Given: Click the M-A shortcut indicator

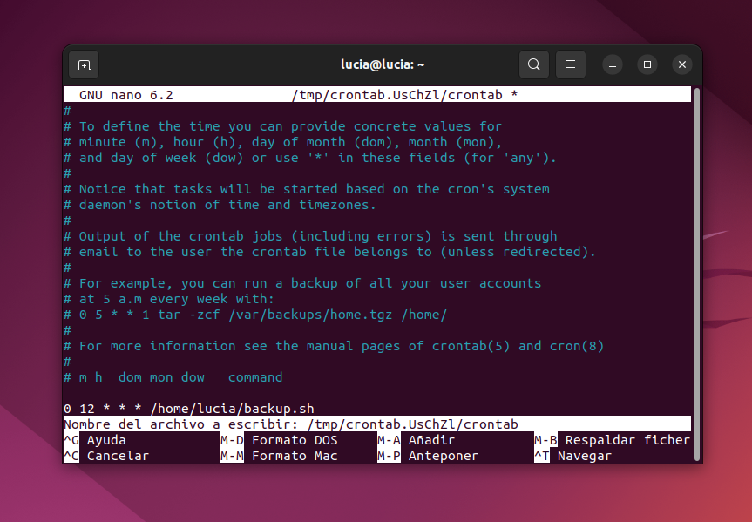Looking at the screenshot, I should click(389, 440).
